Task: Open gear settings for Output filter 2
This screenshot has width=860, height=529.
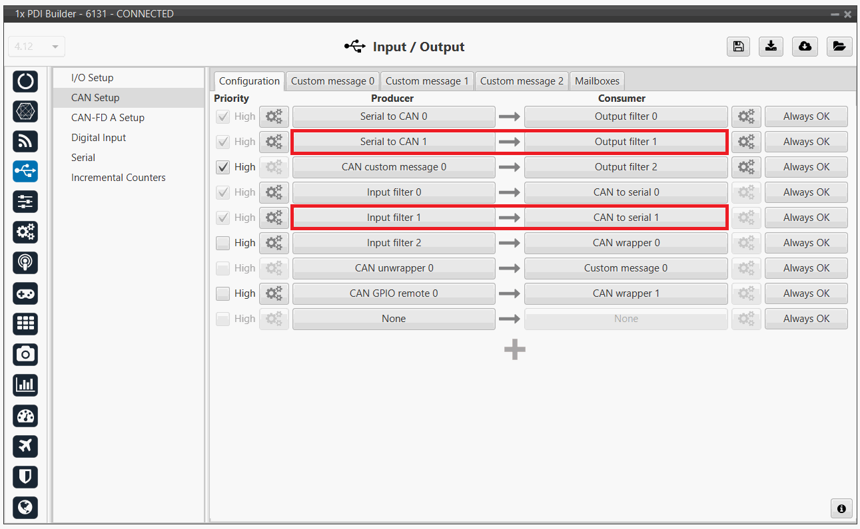Action: pyautogui.click(x=746, y=167)
